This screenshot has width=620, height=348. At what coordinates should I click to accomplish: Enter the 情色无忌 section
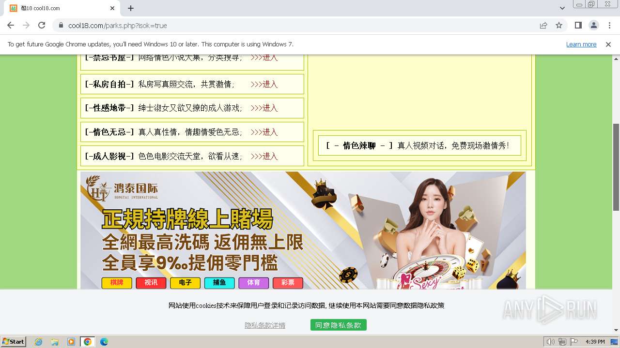click(264, 132)
